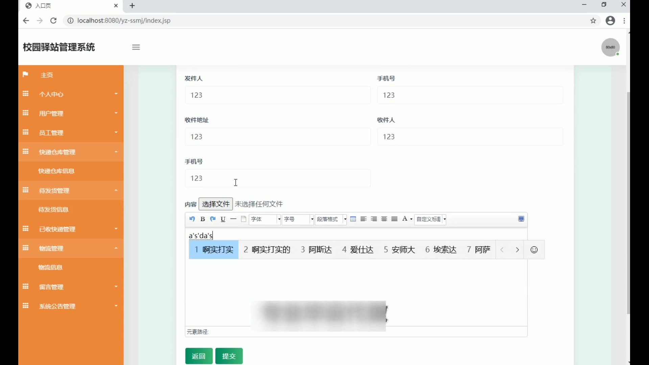649x365 pixels.
Task: Click the undo icon in editor toolbar
Action: point(192,219)
